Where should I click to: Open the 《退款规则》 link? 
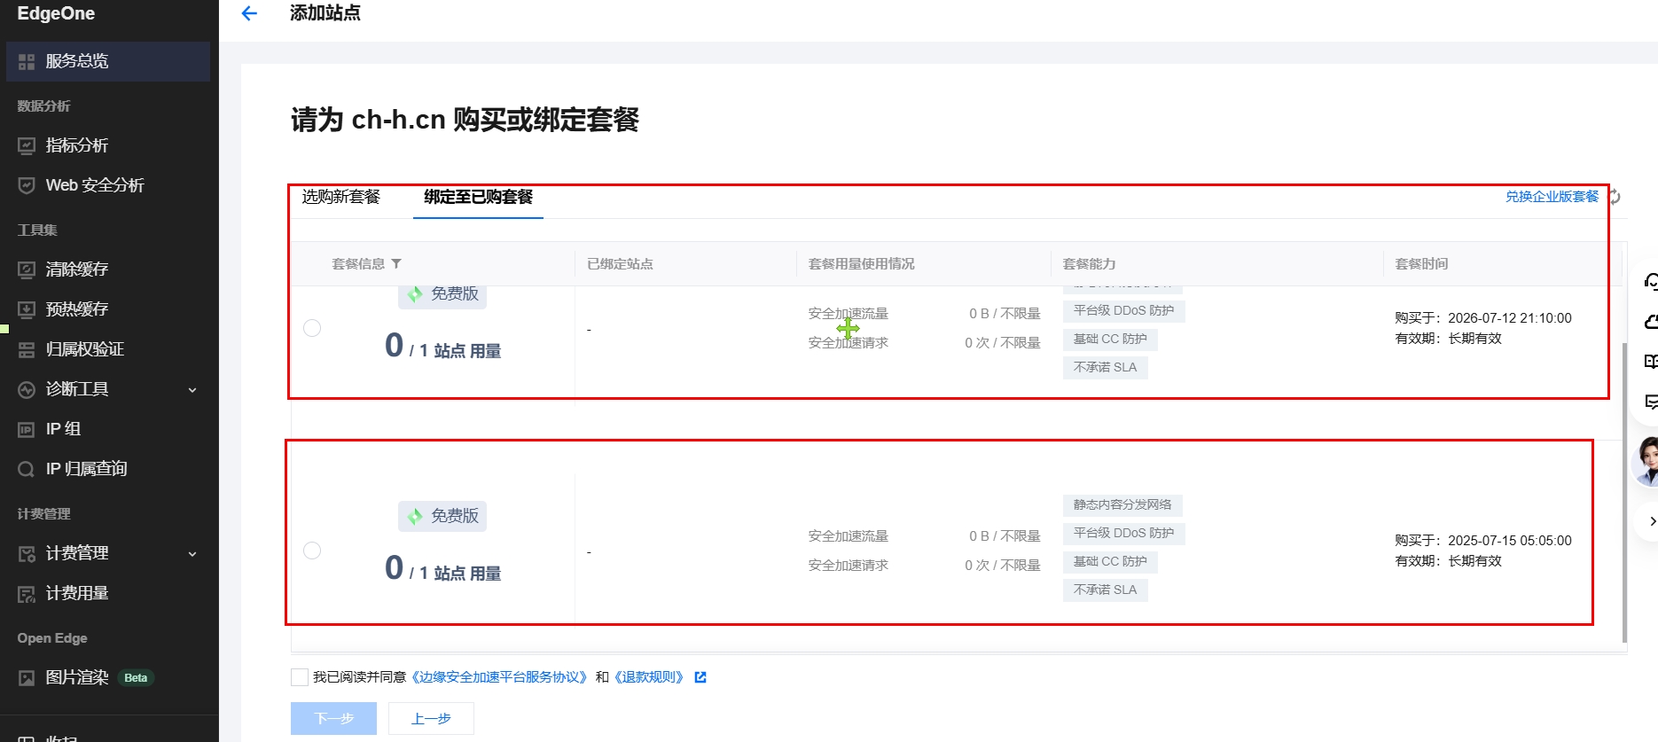point(649,677)
